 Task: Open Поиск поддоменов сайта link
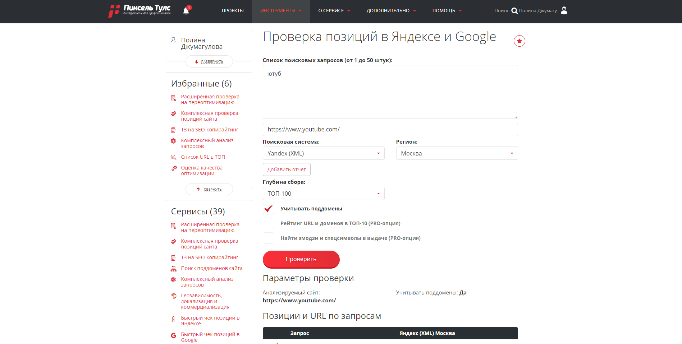pos(212,268)
